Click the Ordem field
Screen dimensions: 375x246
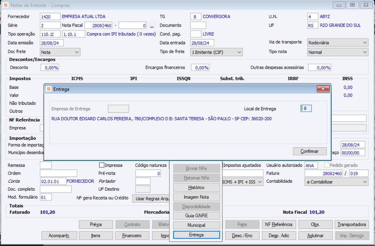pyautogui.click(x=58, y=173)
